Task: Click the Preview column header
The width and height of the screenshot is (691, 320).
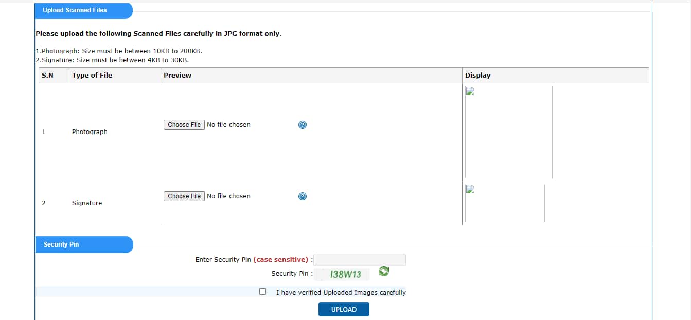Action: (x=178, y=75)
